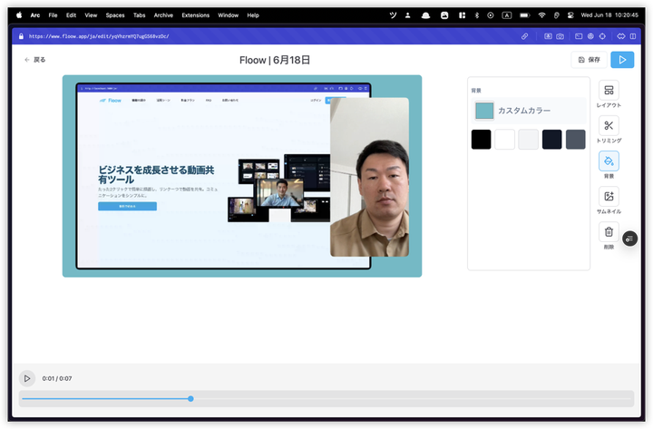The image size is (653, 429).
Task: Open the レイアウト layout tool
Action: coord(609,91)
